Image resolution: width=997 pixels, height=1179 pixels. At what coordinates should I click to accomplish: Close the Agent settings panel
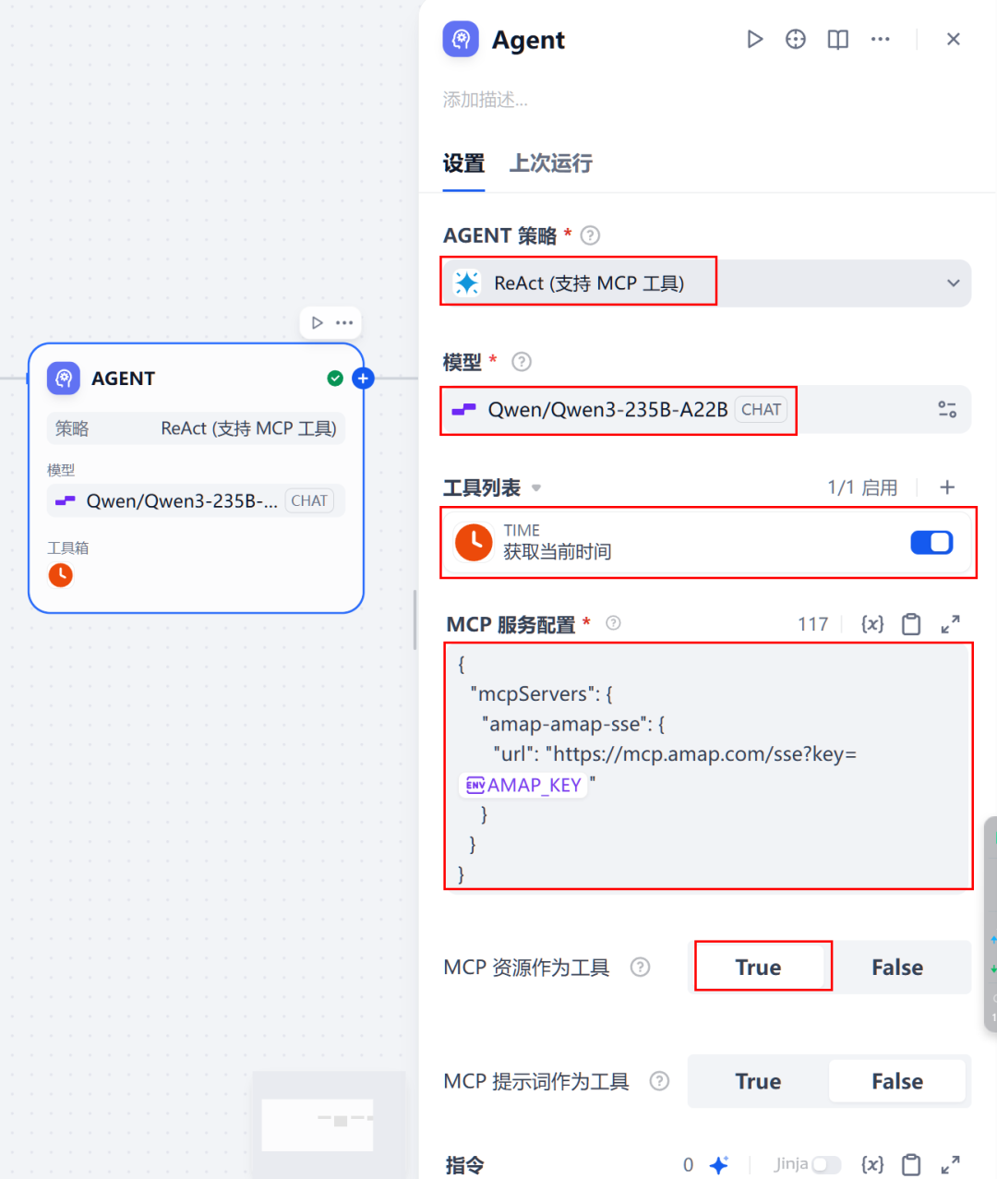(954, 40)
